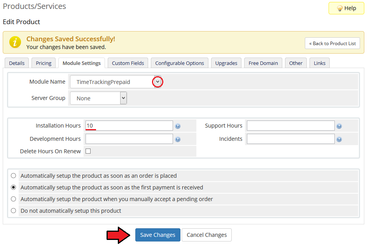The image size is (369, 245).
Task: Open the Custom Fields tab
Action: (x=128, y=63)
